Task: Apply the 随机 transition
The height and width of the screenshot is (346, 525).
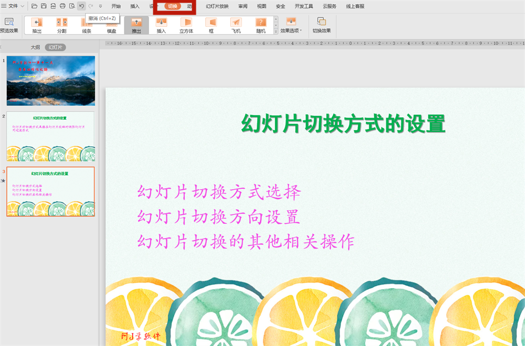Action: [261, 25]
